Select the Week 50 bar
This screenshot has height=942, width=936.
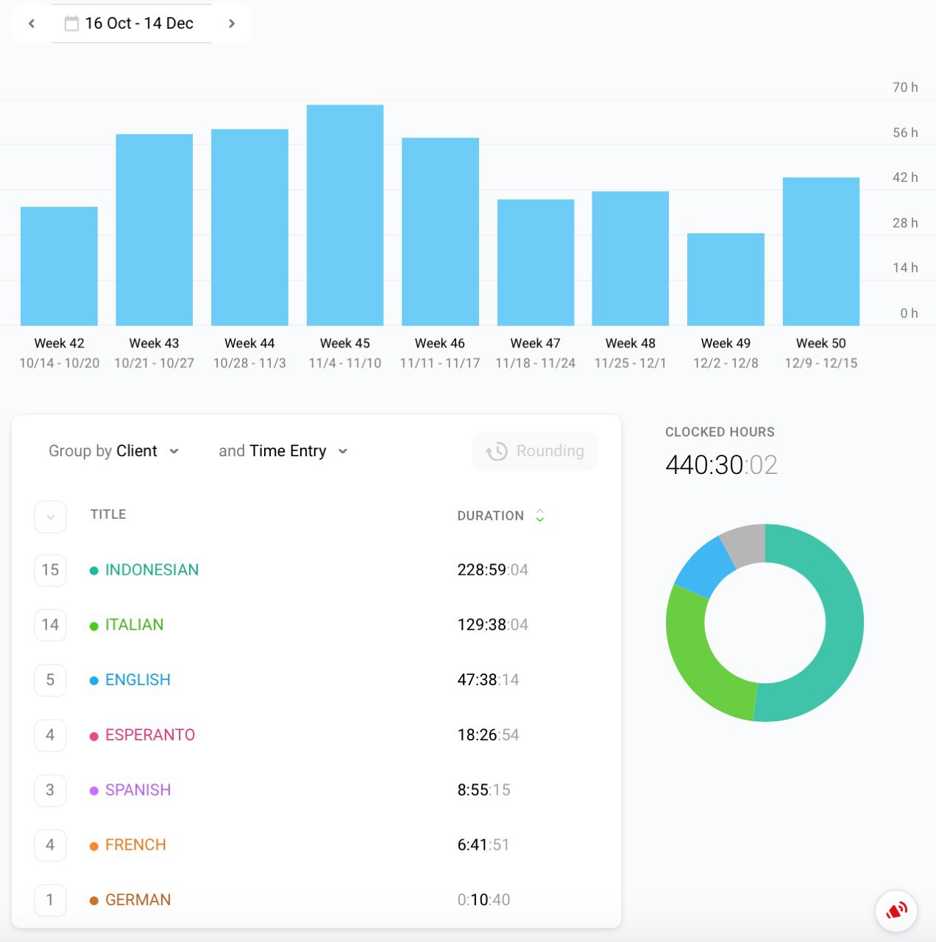[x=821, y=252]
